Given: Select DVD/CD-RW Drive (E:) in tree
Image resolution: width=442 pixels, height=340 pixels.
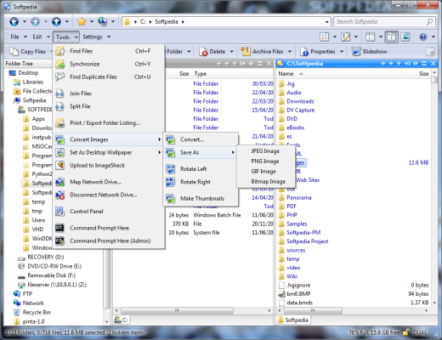Looking at the screenshot, I should coord(54,266).
